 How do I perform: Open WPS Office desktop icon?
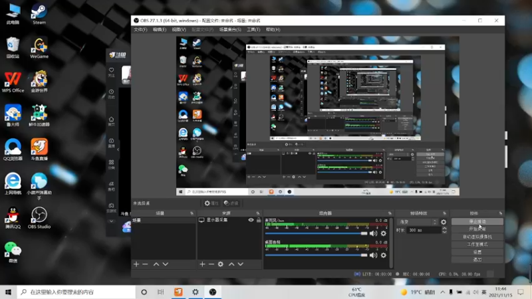pyautogui.click(x=13, y=82)
